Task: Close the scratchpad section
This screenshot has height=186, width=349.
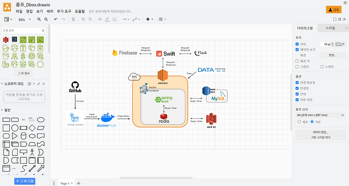Action: [44, 84]
